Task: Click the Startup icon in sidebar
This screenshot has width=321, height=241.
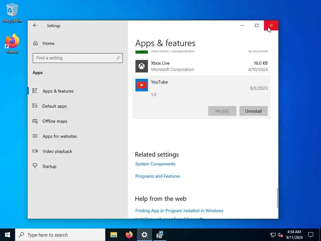Action: (x=35, y=166)
